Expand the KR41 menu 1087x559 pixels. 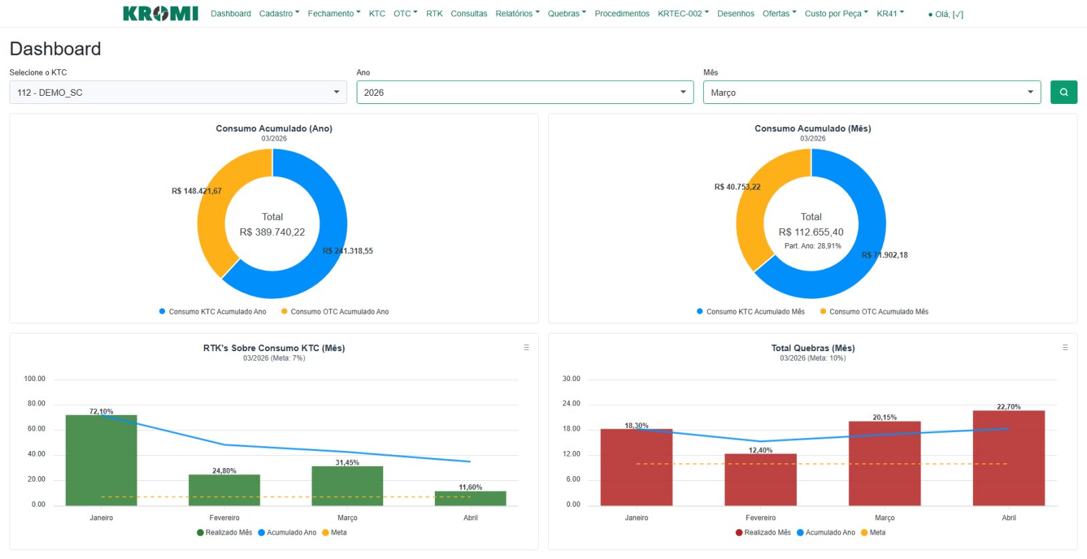click(890, 14)
